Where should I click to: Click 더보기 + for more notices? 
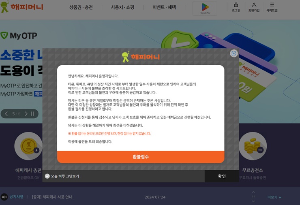[x=274, y=197]
